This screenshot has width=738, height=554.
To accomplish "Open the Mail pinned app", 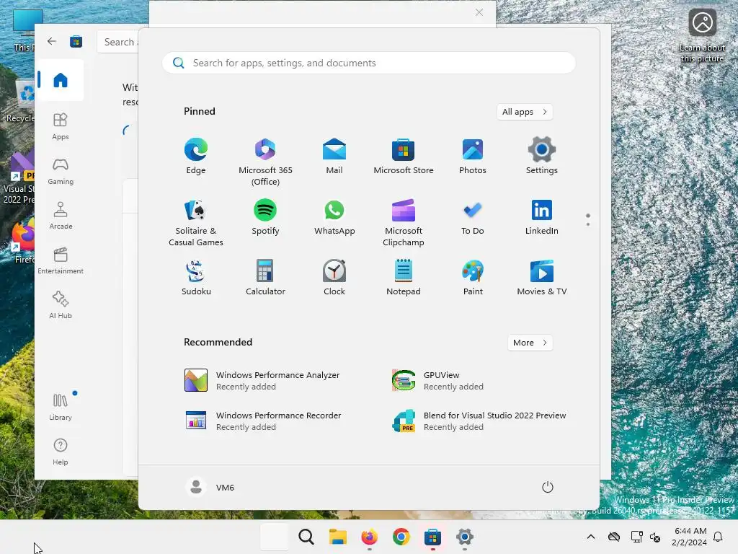I will [334, 157].
